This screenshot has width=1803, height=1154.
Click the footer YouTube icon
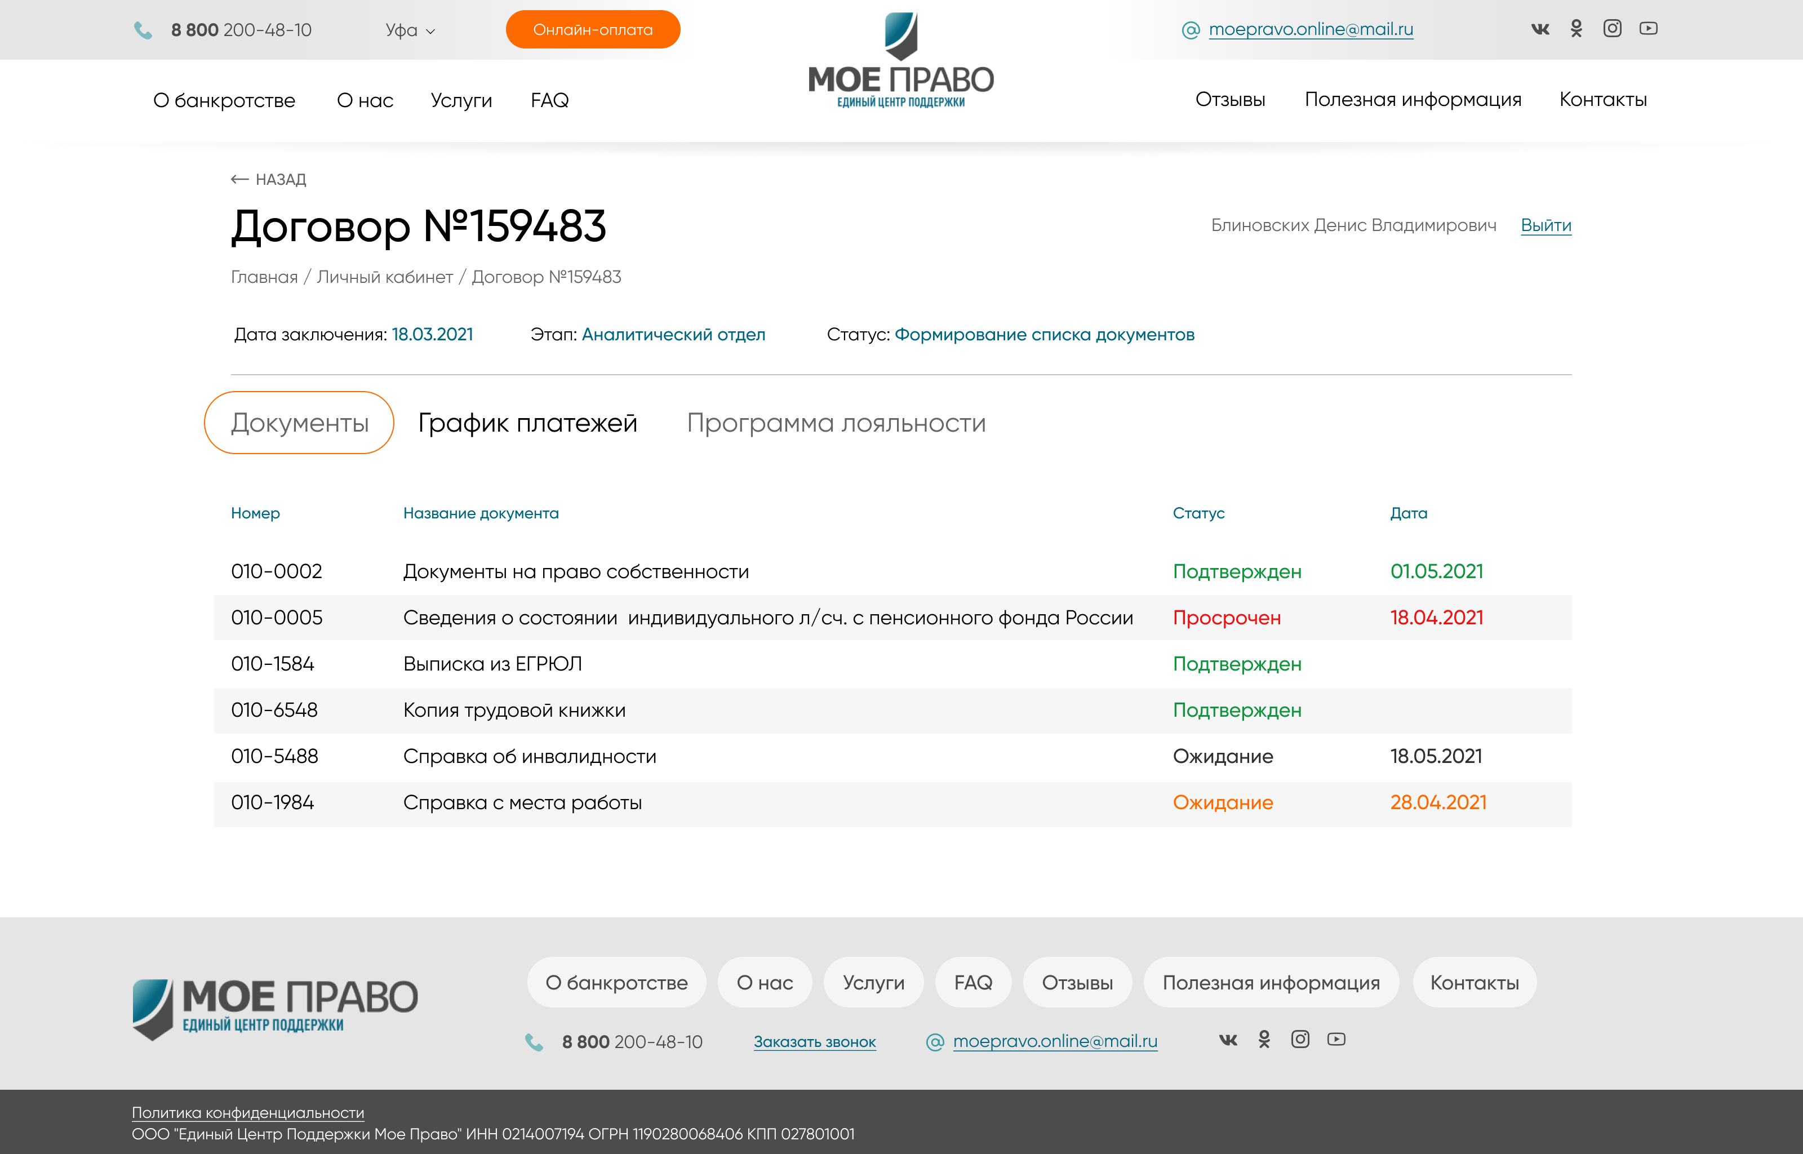(1335, 1040)
